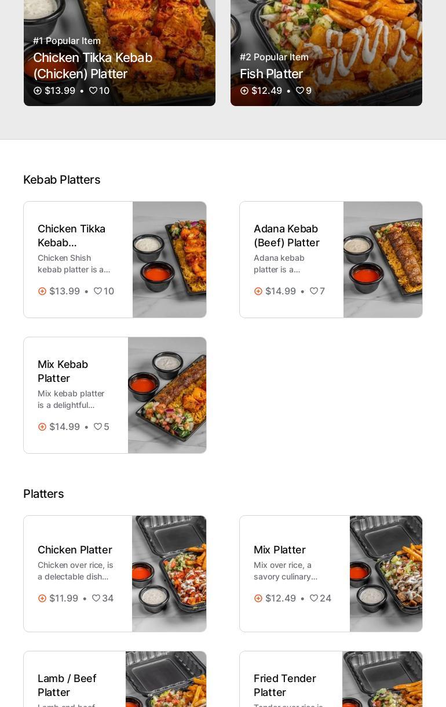Viewport: 446px width, 707px height.
Task: Open Chicken Tikka Kebab platter thumbnail in Kebab Platters
Action: coord(169,260)
